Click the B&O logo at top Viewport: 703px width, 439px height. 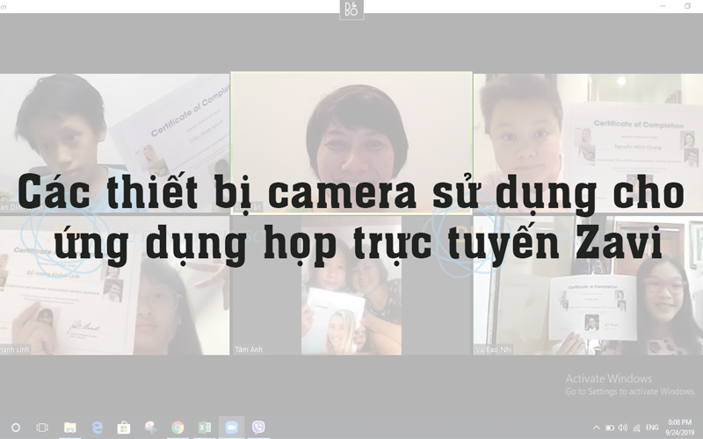pos(351,10)
